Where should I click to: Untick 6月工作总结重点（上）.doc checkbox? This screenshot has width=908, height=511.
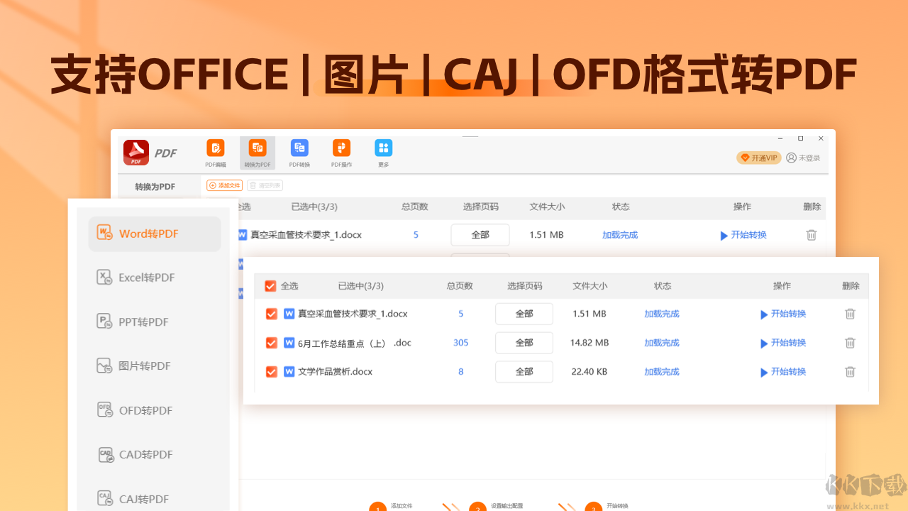point(270,343)
